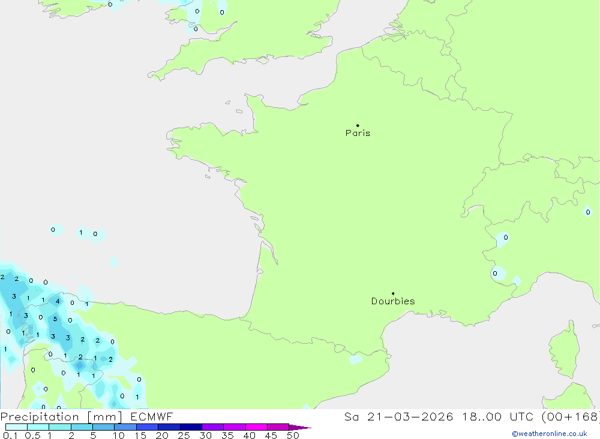
Task: Click the (00+168) forecast offset label
Action: click(x=571, y=416)
